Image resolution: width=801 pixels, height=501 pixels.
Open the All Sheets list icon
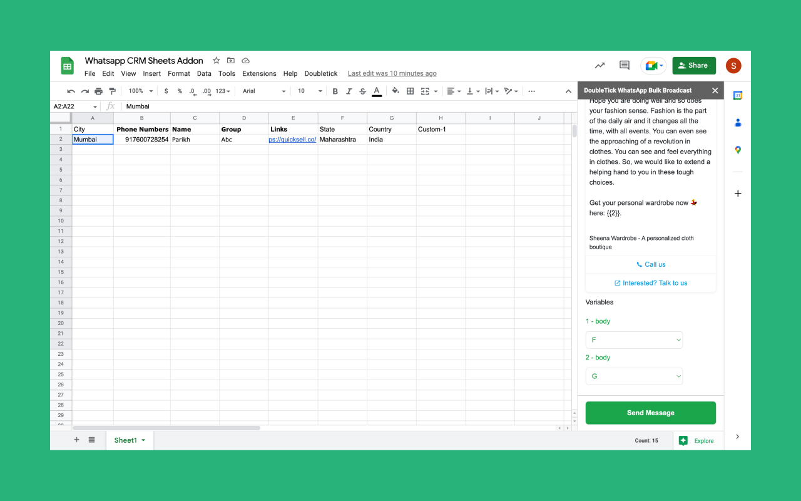[91, 440]
